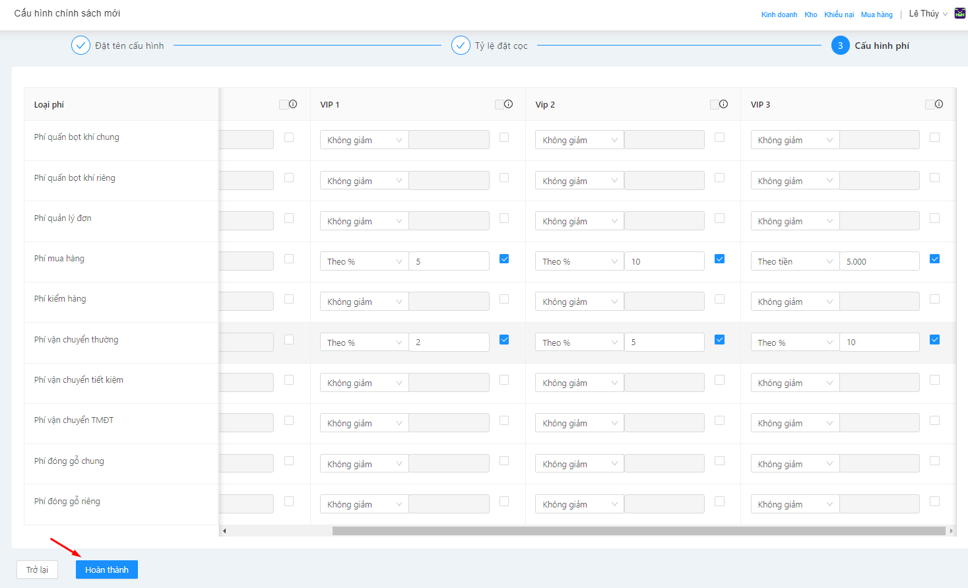Click Vip 2 value field for Phí vận chuyển thường
Viewport: 968px width, 588px height.
(x=664, y=343)
